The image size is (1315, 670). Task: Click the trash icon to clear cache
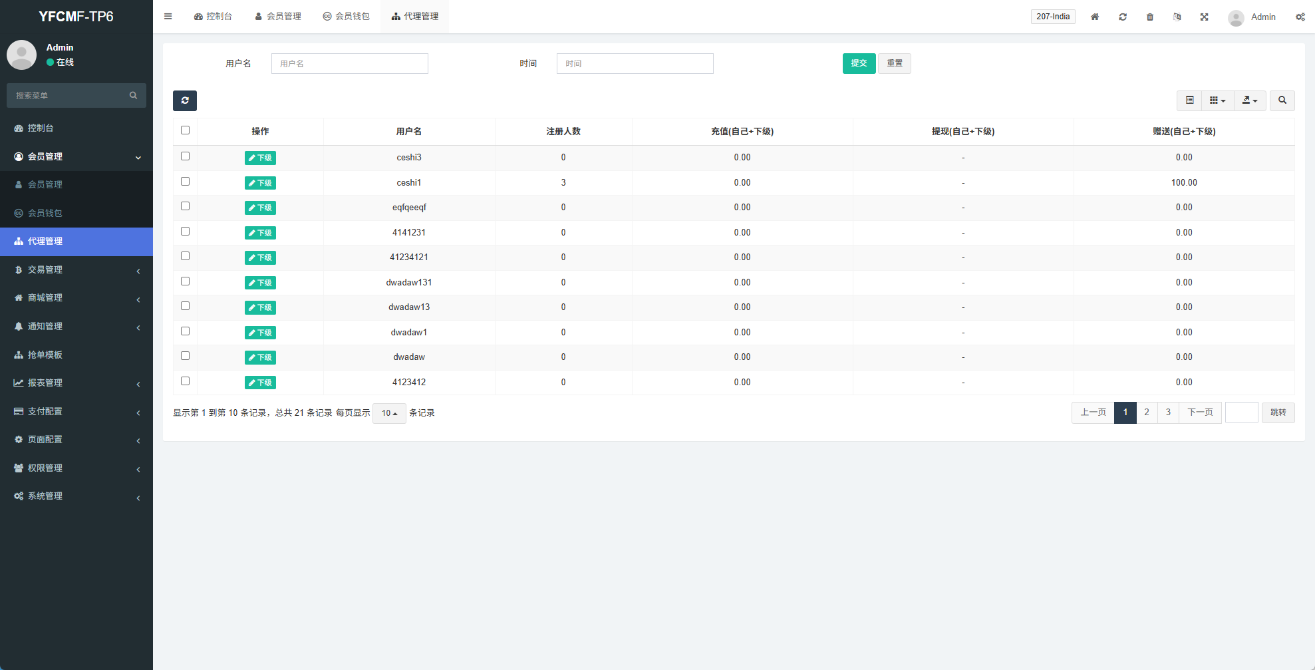click(x=1149, y=17)
